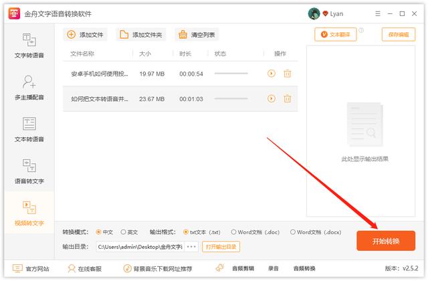Switch to the 文本转语音 section

pos(29,130)
